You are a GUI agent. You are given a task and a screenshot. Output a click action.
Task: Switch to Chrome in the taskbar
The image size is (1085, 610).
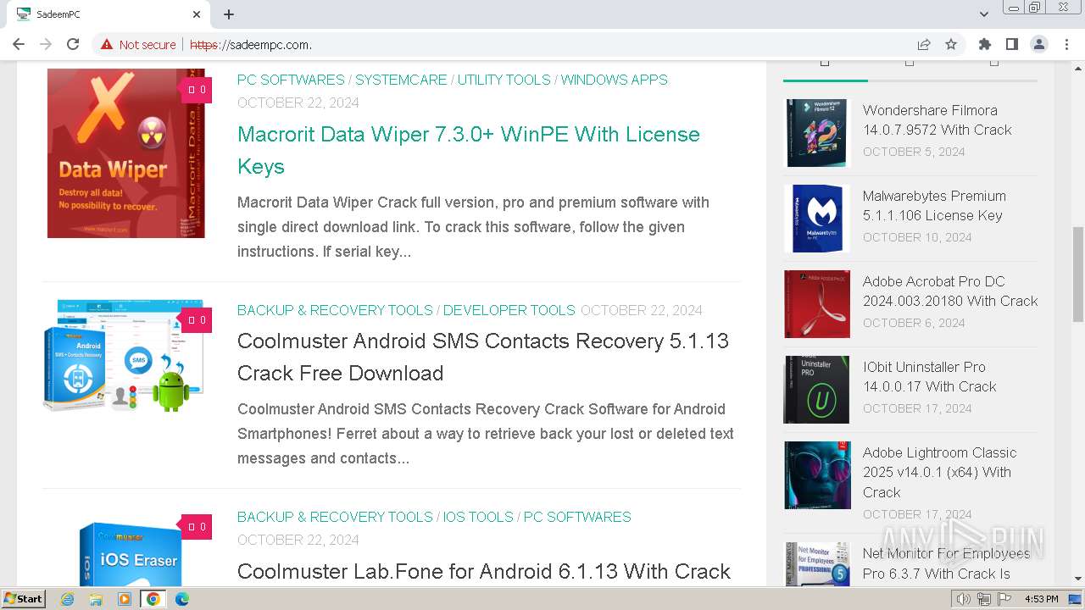(153, 599)
